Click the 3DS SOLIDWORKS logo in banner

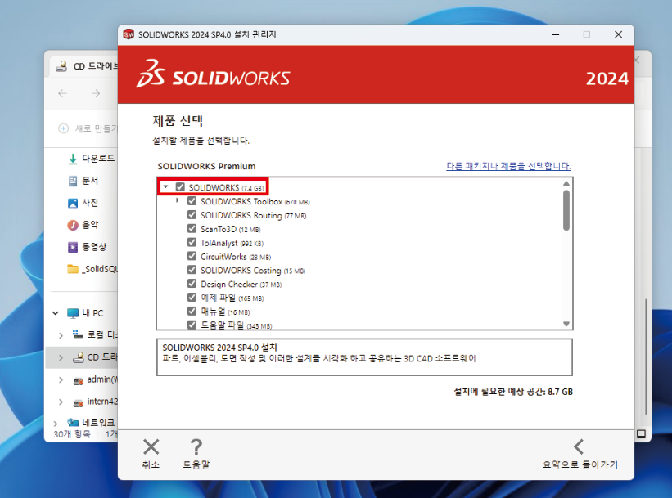click(213, 74)
